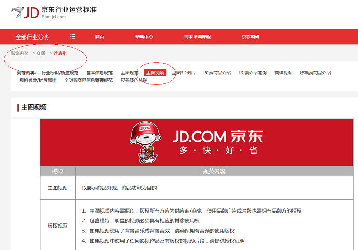Switch to 商详视频 tab
Viewport: 358px width, 250px height.
(x=283, y=73)
